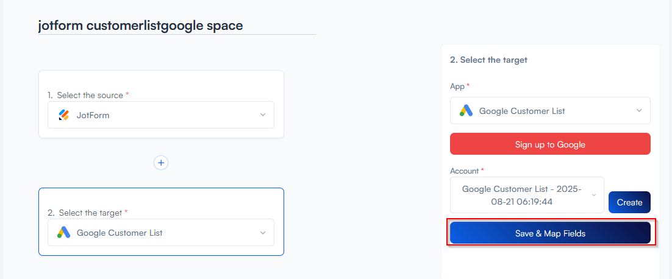Expand the left target card chevron
Screen dimensions: 672x279
[263, 233]
